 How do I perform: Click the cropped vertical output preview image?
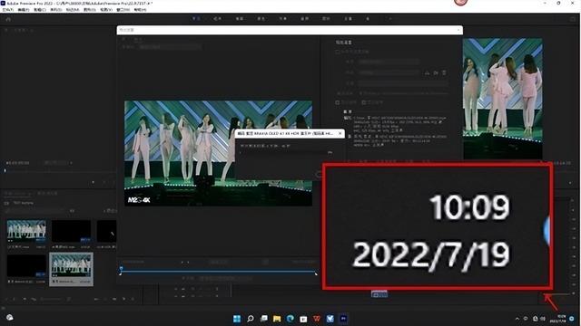click(502, 99)
